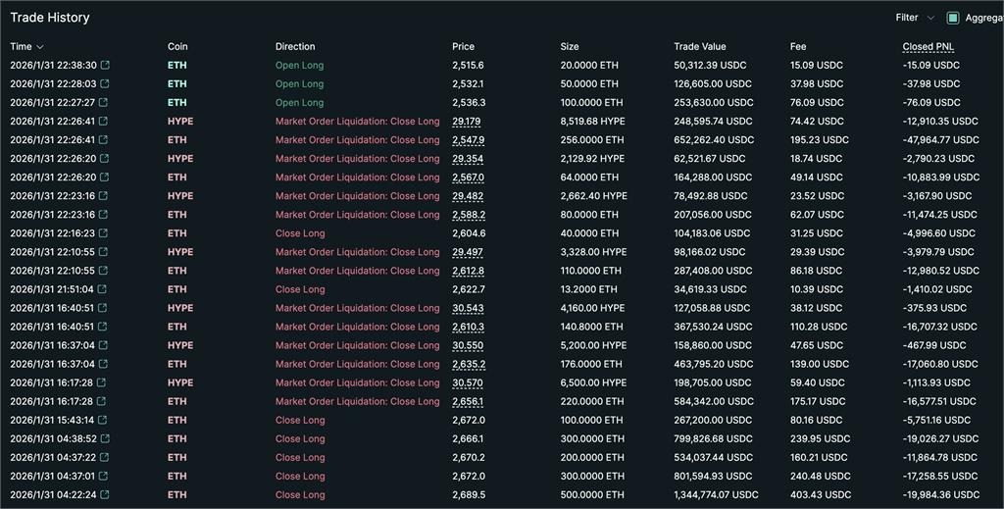Click external link icon beside 04:38:52

click(x=105, y=439)
